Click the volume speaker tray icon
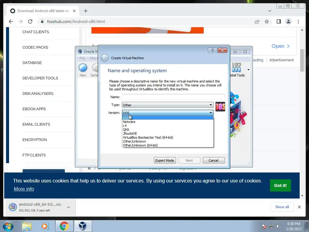309x232 pixels. click(279, 226)
